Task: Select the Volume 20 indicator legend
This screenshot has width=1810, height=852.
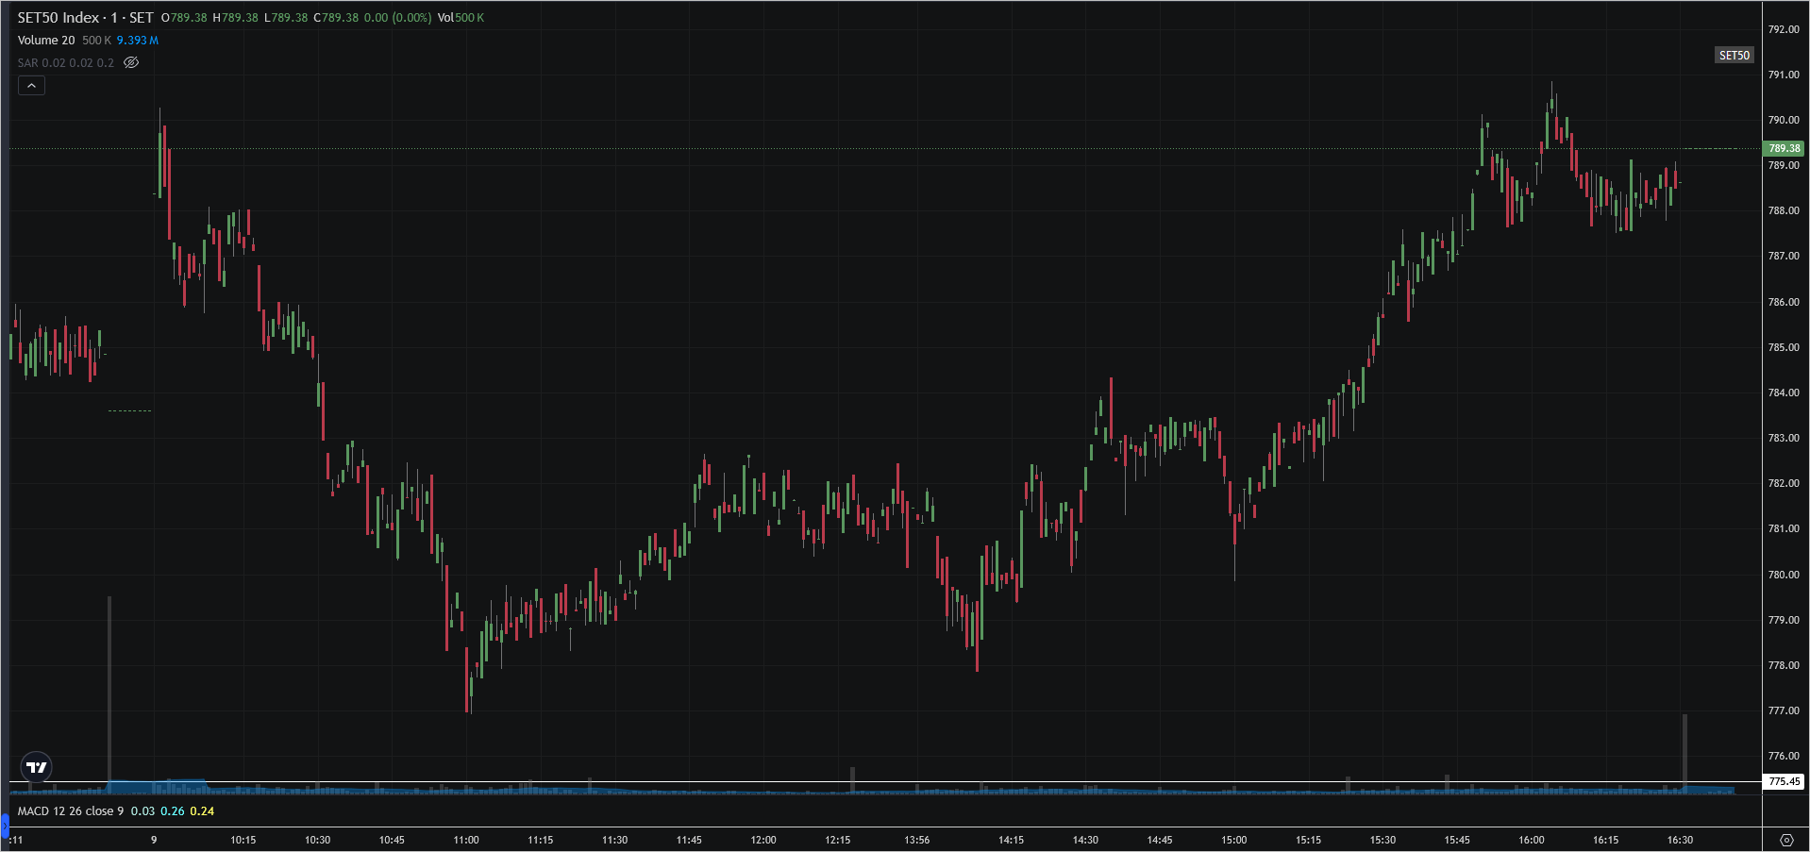Action: click(x=46, y=41)
